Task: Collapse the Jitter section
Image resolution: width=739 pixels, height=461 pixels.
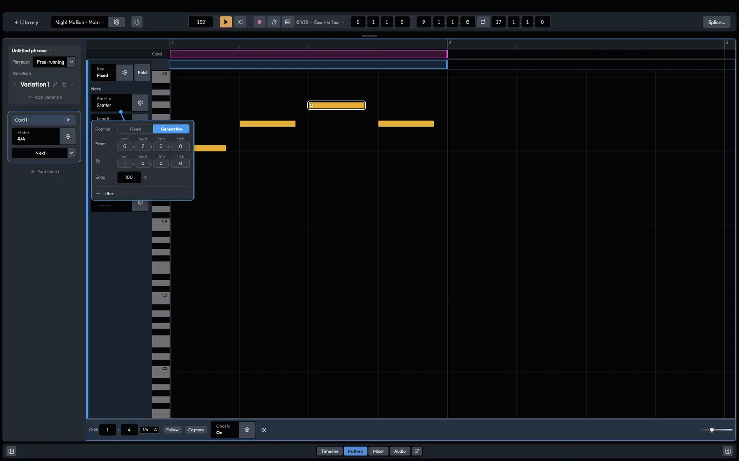Action: 105,194
